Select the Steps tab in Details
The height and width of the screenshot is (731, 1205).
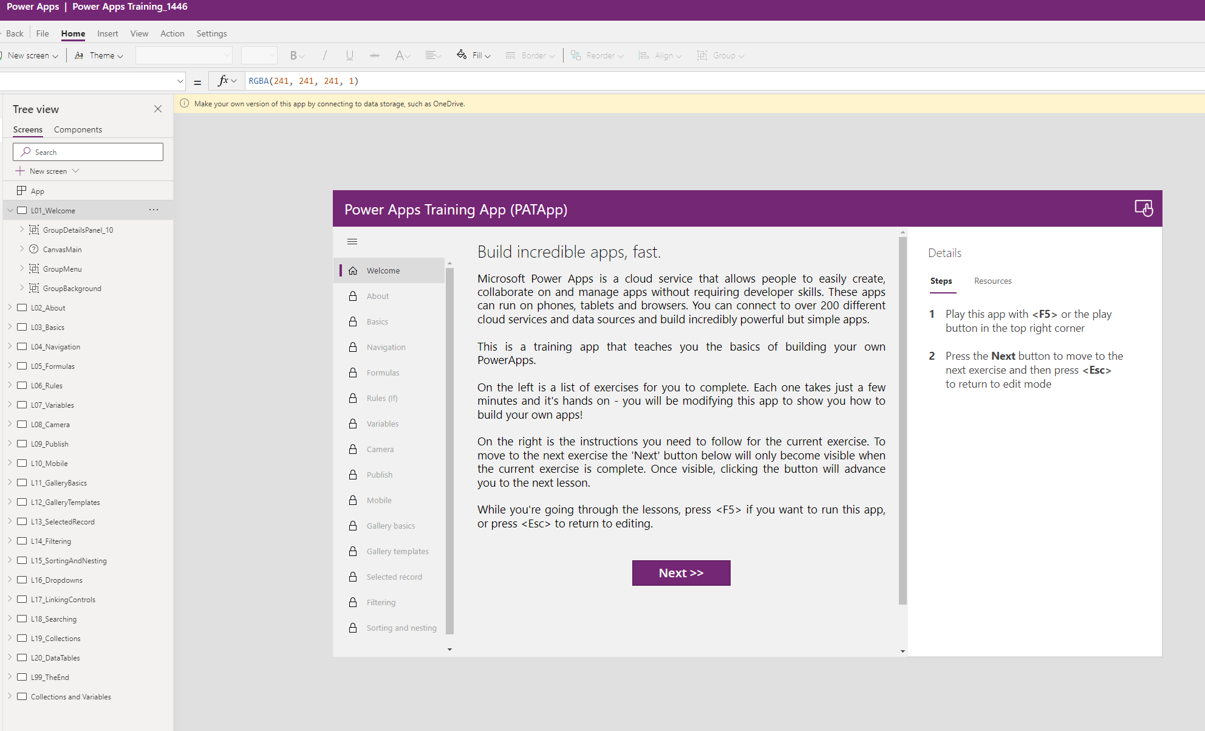point(941,281)
